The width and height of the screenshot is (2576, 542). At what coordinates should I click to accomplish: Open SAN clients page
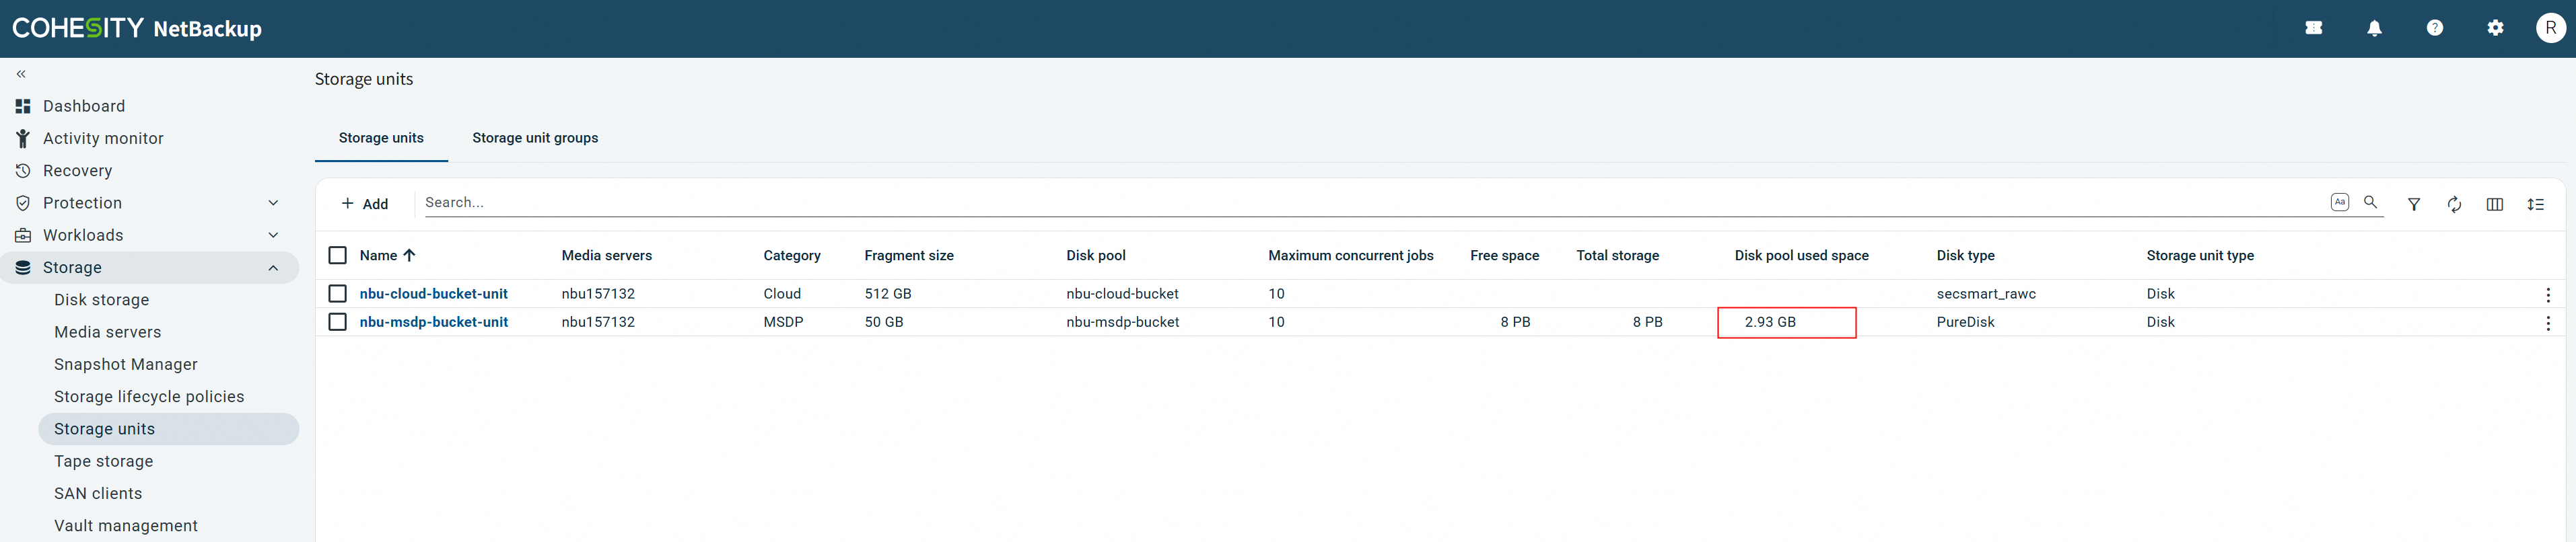click(x=98, y=493)
